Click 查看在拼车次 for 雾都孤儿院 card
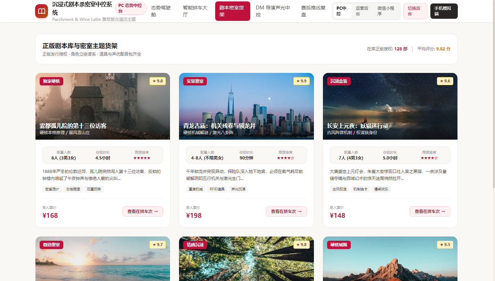Image resolution: width=495 pixels, height=281 pixels. [x=143, y=211]
